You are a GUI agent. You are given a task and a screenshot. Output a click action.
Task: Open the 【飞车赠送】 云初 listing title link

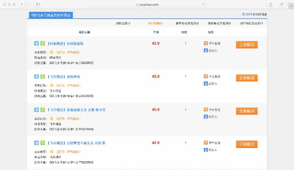pyautogui.click(x=76, y=143)
